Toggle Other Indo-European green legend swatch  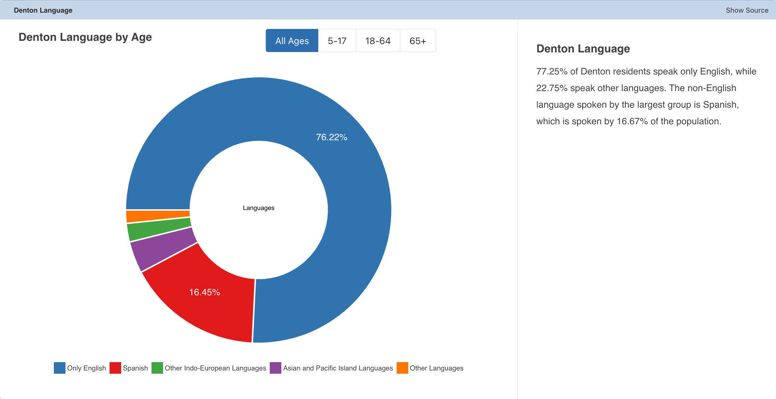click(157, 368)
